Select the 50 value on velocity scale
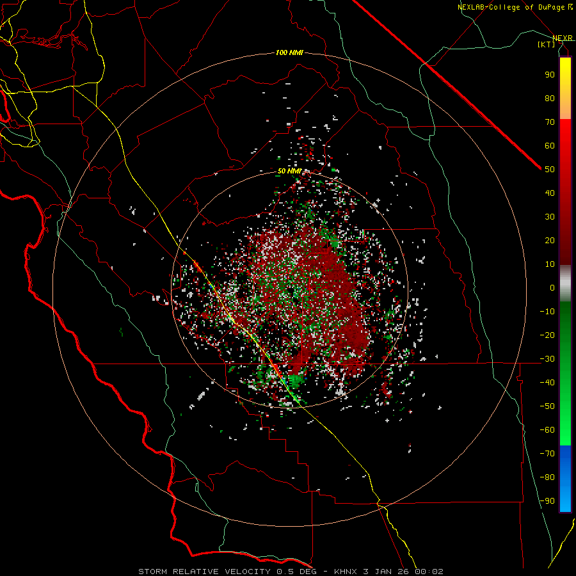576x576 pixels. 550,170
